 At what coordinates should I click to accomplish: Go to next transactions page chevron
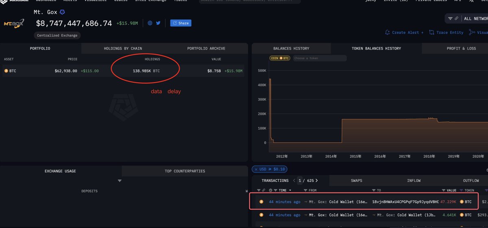pyautogui.click(x=317, y=181)
